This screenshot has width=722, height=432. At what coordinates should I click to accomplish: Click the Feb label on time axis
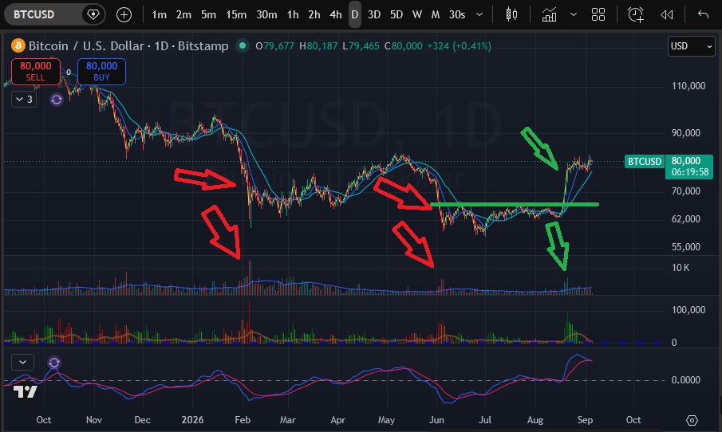click(x=243, y=420)
